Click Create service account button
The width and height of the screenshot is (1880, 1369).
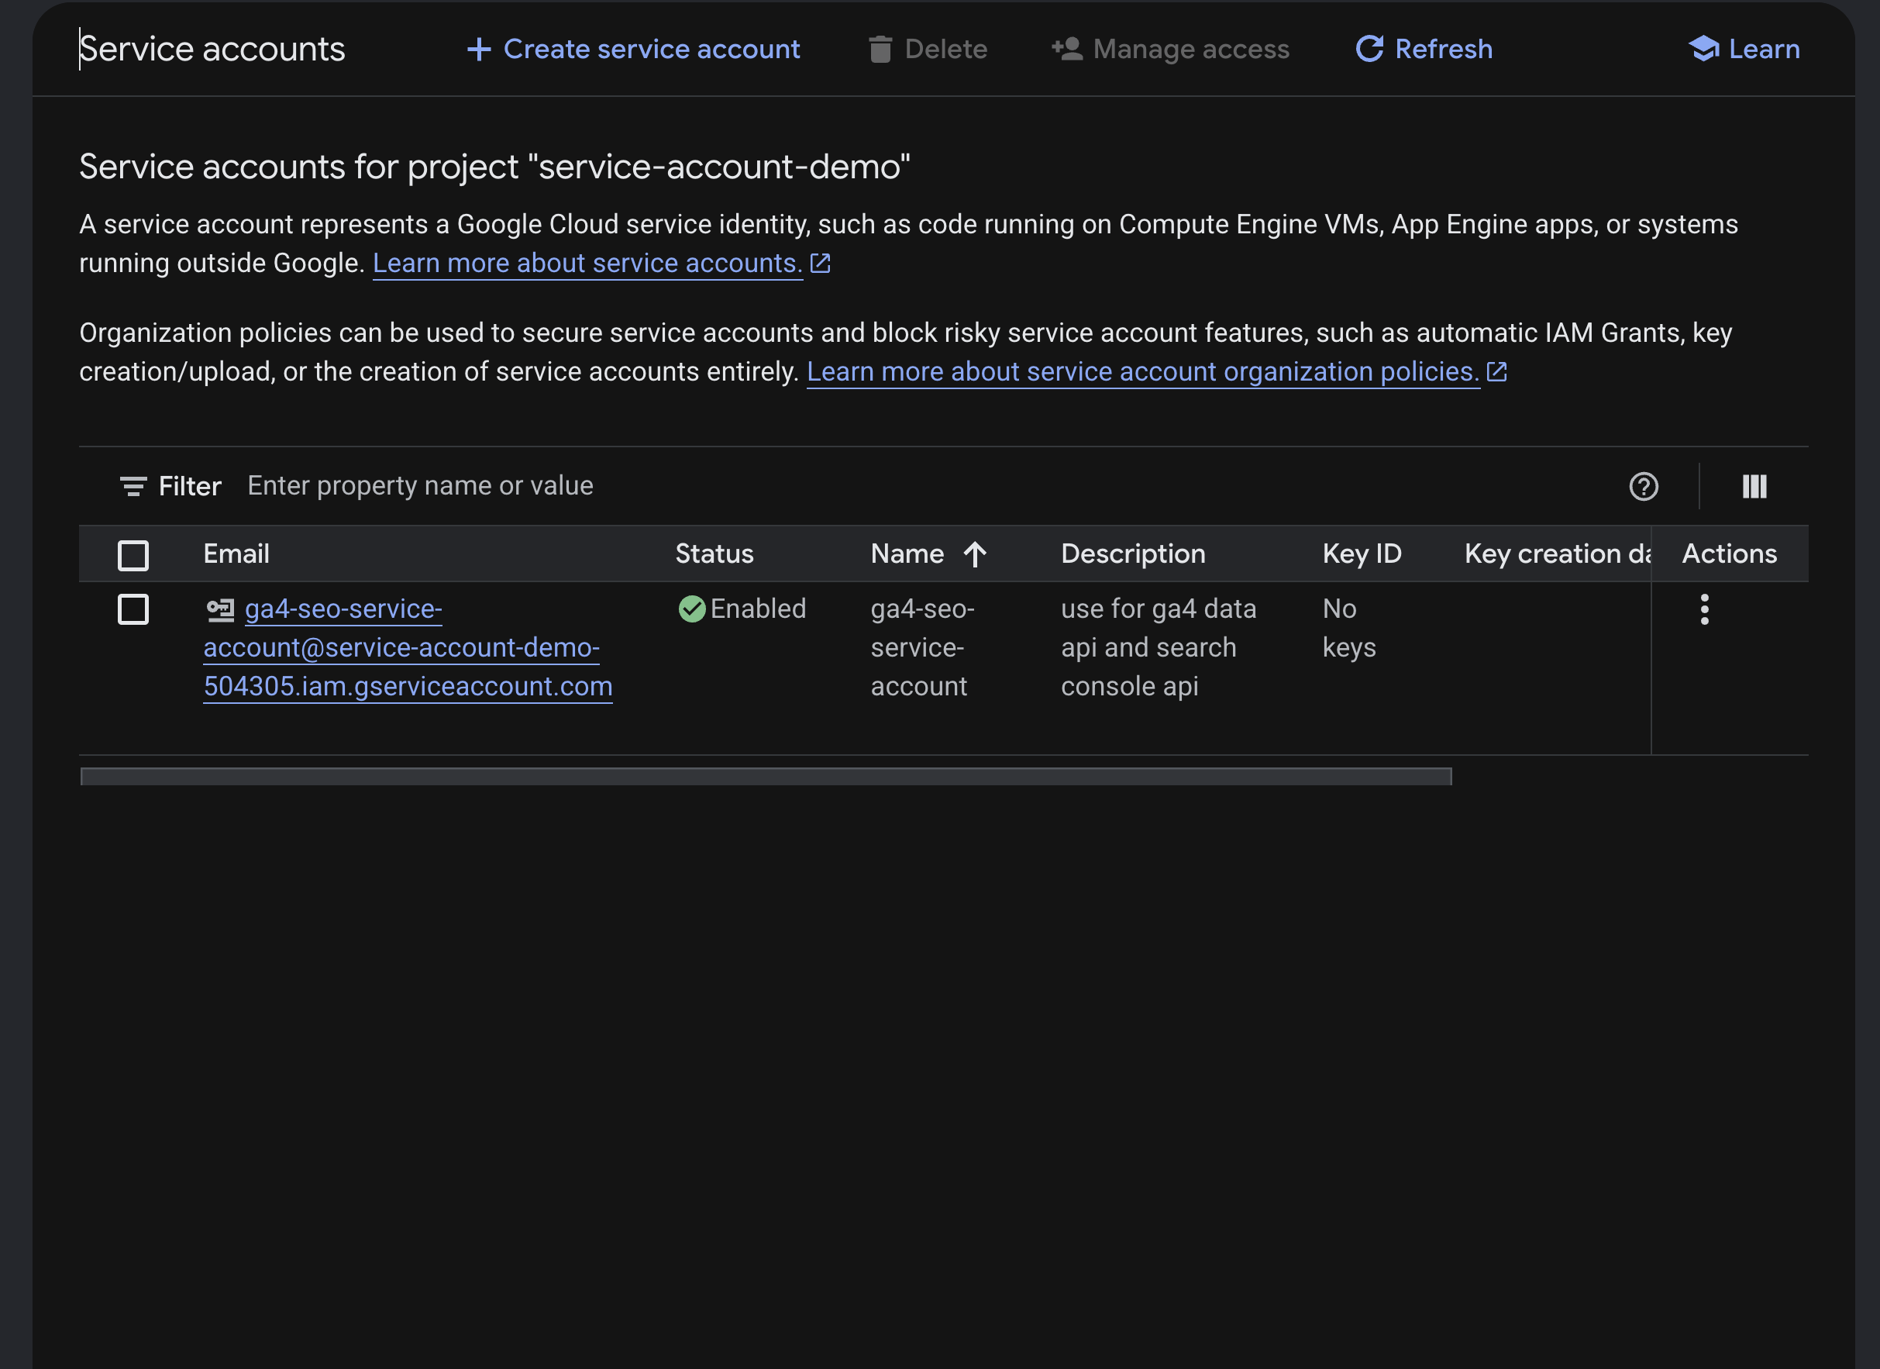pyautogui.click(x=633, y=49)
